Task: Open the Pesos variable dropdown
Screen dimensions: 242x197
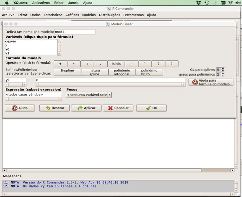Action: coord(110,95)
